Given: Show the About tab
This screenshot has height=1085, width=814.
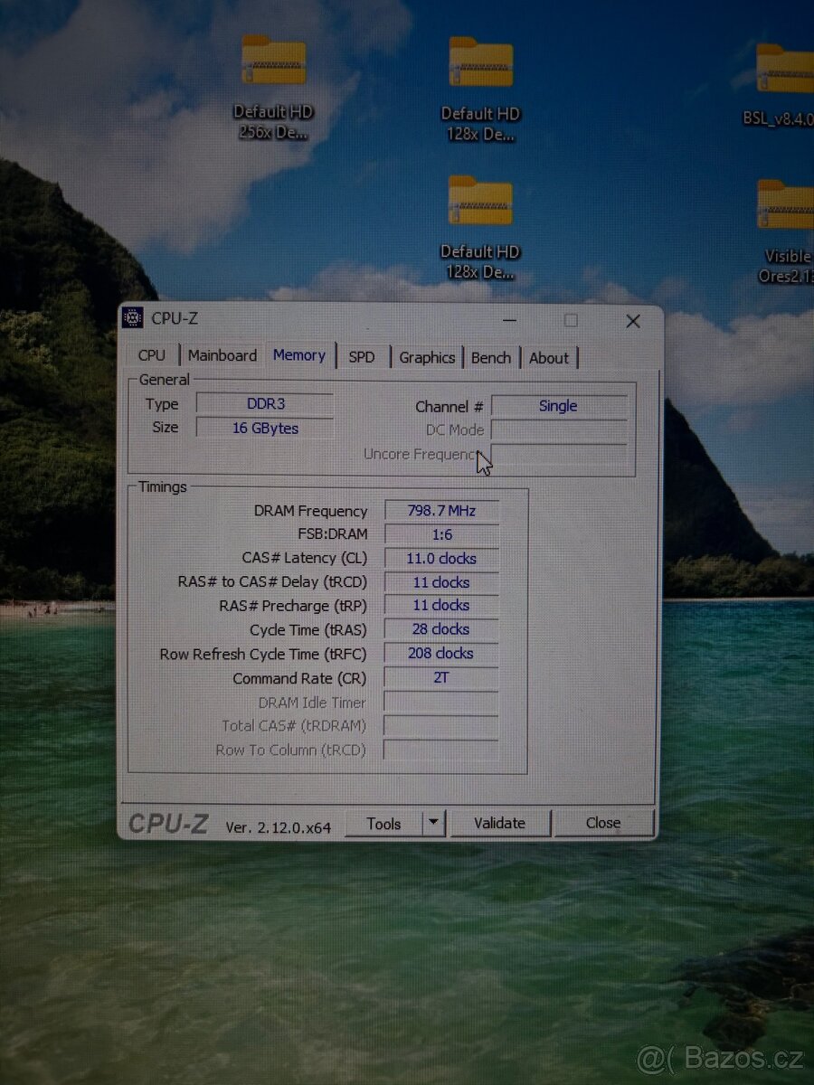Looking at the screenshot, I should (549, 357).
